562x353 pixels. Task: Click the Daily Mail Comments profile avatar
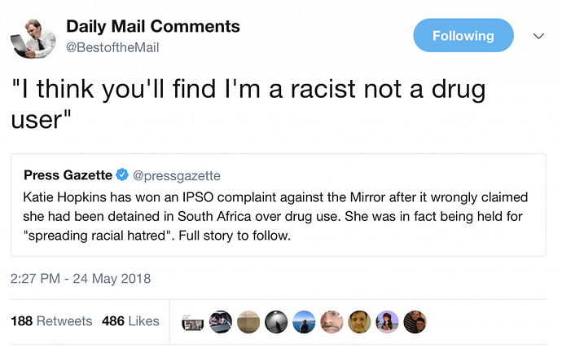tap(33, 37)
